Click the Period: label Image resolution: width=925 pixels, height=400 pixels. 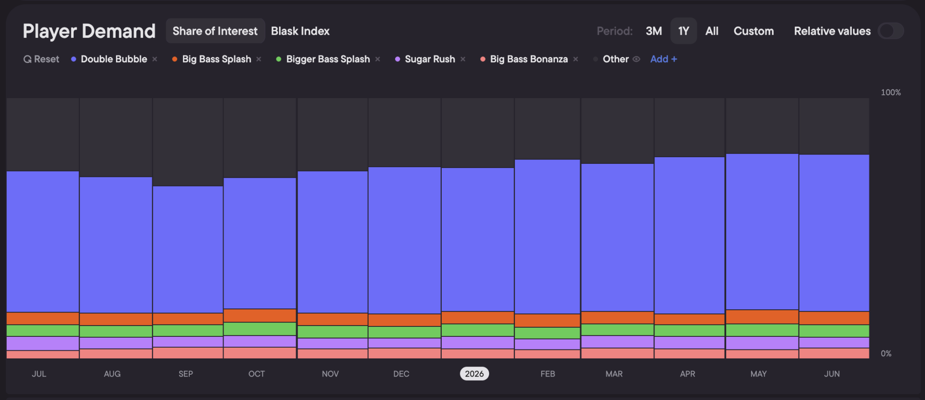tap(615, 31)
